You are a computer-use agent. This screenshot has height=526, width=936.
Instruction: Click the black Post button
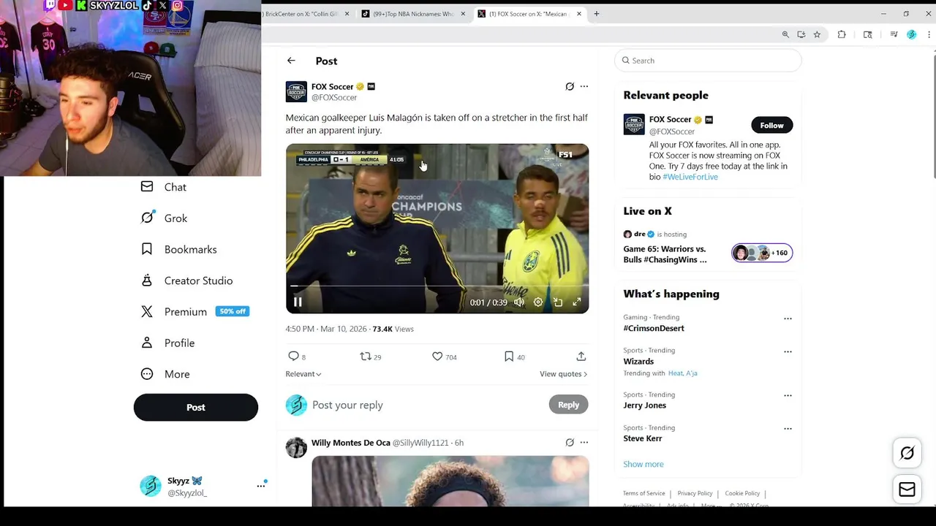pos(196,408)
